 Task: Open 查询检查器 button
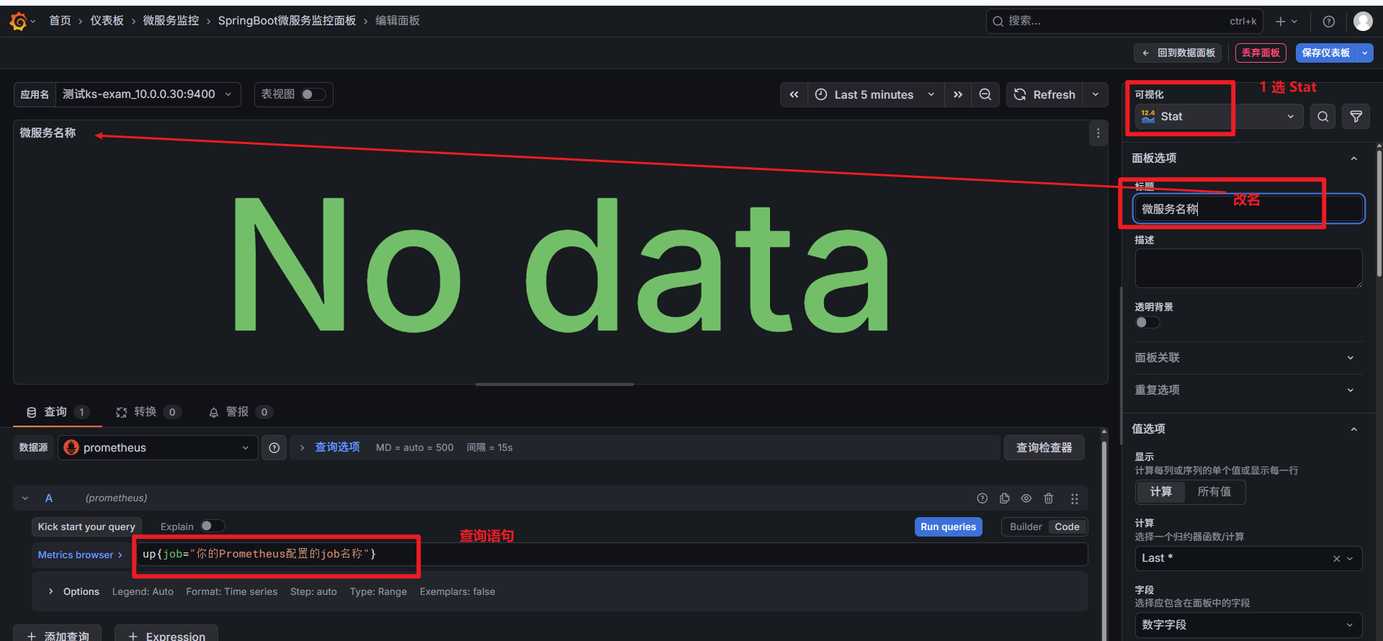[1044, 448]
